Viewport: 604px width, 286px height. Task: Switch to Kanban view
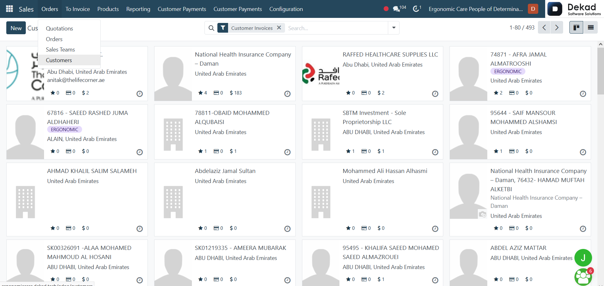(576, 28)
